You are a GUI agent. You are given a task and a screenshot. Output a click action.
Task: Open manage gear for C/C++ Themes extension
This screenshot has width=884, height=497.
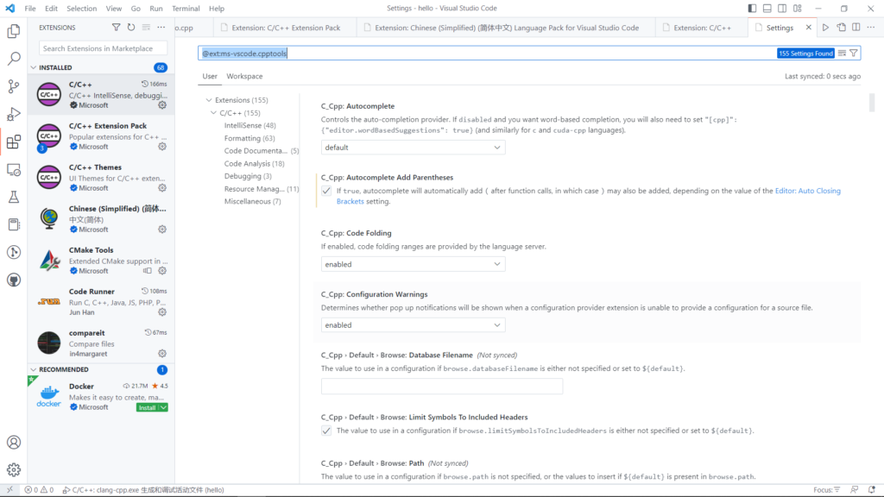coord(162,188)
